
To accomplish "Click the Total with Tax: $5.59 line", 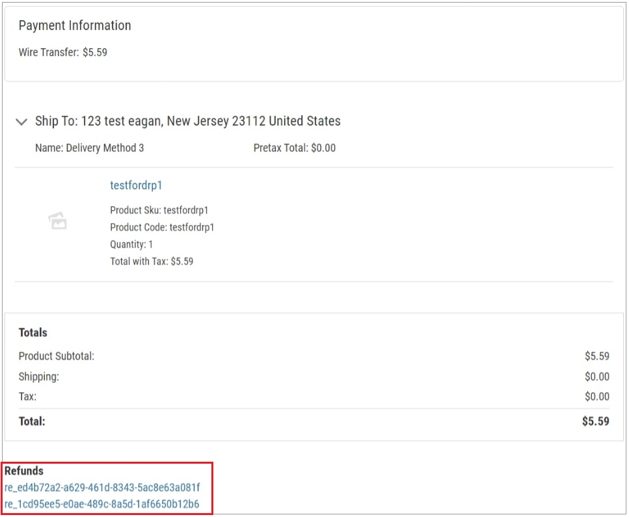I will coord(152,261).
